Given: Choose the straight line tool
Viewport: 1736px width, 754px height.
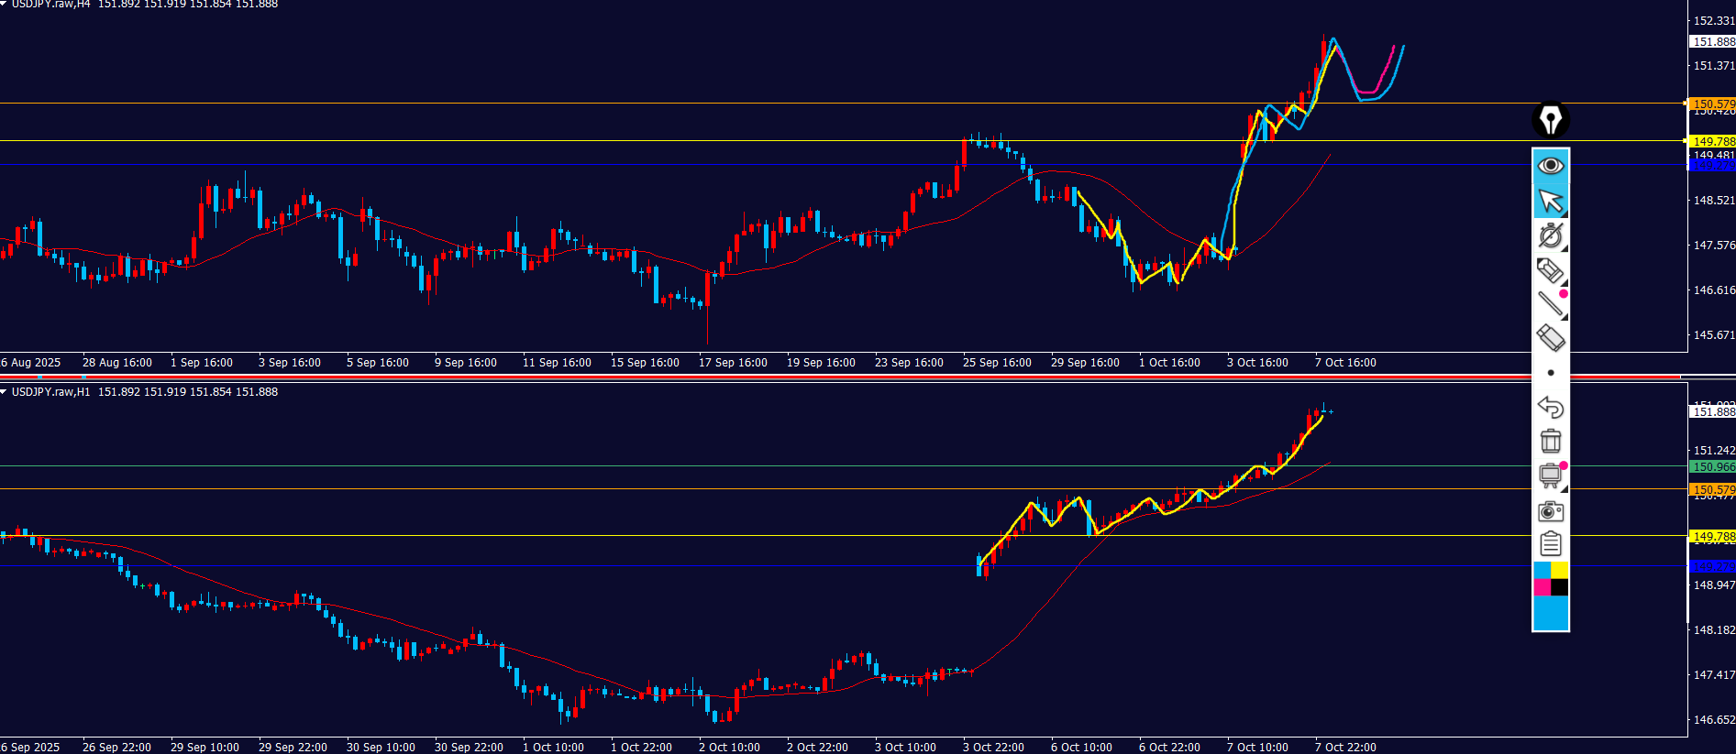Looking at the screenshot, I should [1550, 303].
